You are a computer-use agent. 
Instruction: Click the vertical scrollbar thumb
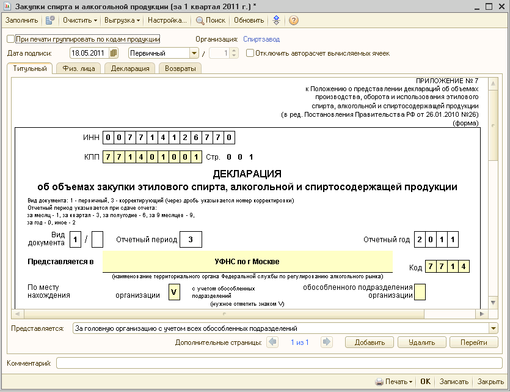click(x=493, y=125)
